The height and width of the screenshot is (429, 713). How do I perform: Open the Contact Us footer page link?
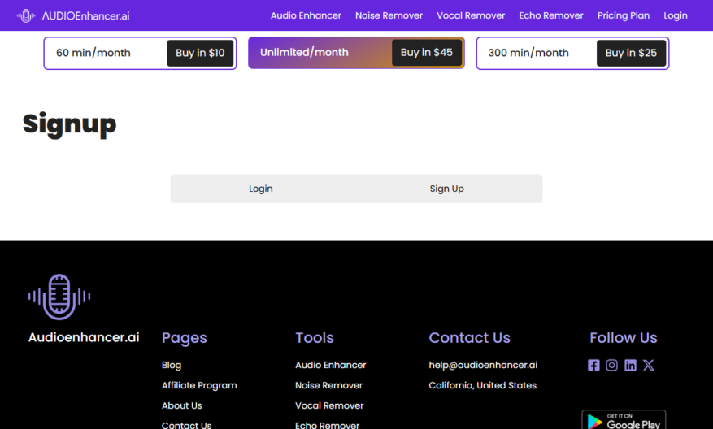point(186,425)
